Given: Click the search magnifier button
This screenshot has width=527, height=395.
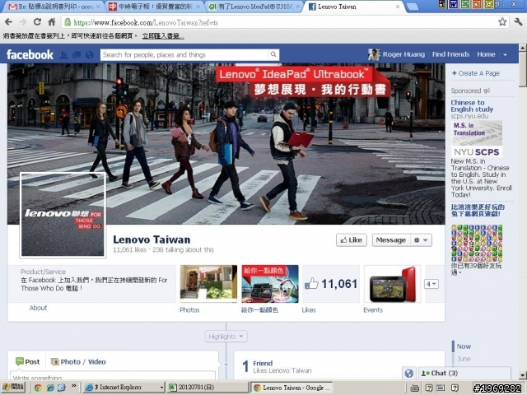Looking at the screenshot, I should (x=273, y=55).
